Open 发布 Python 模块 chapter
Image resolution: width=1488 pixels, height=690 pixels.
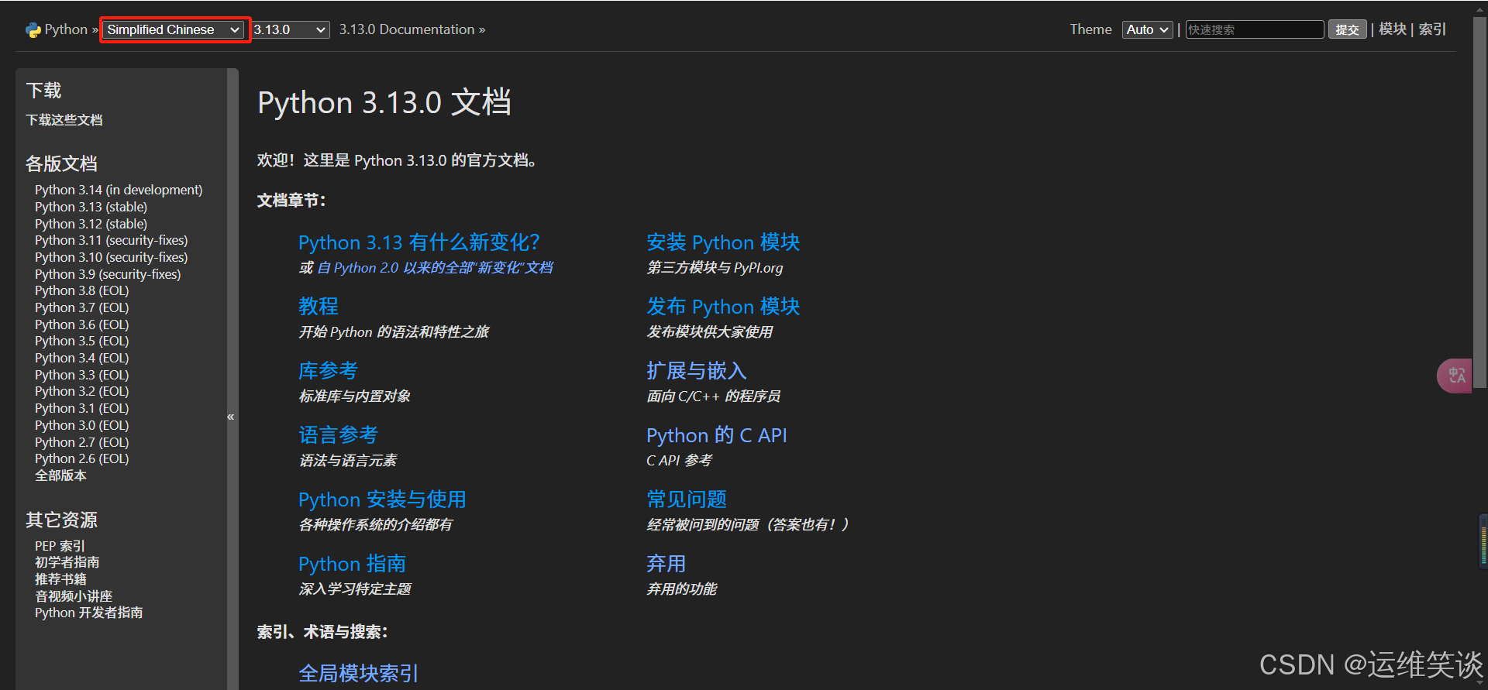pos(723,307)
